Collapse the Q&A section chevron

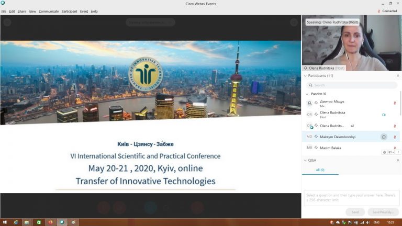coord(306,160)
